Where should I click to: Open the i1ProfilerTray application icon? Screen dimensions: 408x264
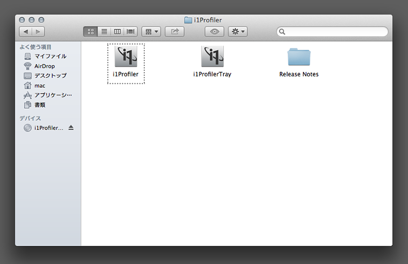pos(212,57)
